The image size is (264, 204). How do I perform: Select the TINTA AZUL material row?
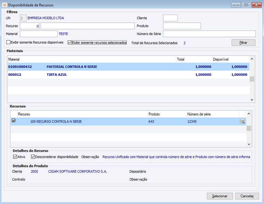(x=129, y=75)
